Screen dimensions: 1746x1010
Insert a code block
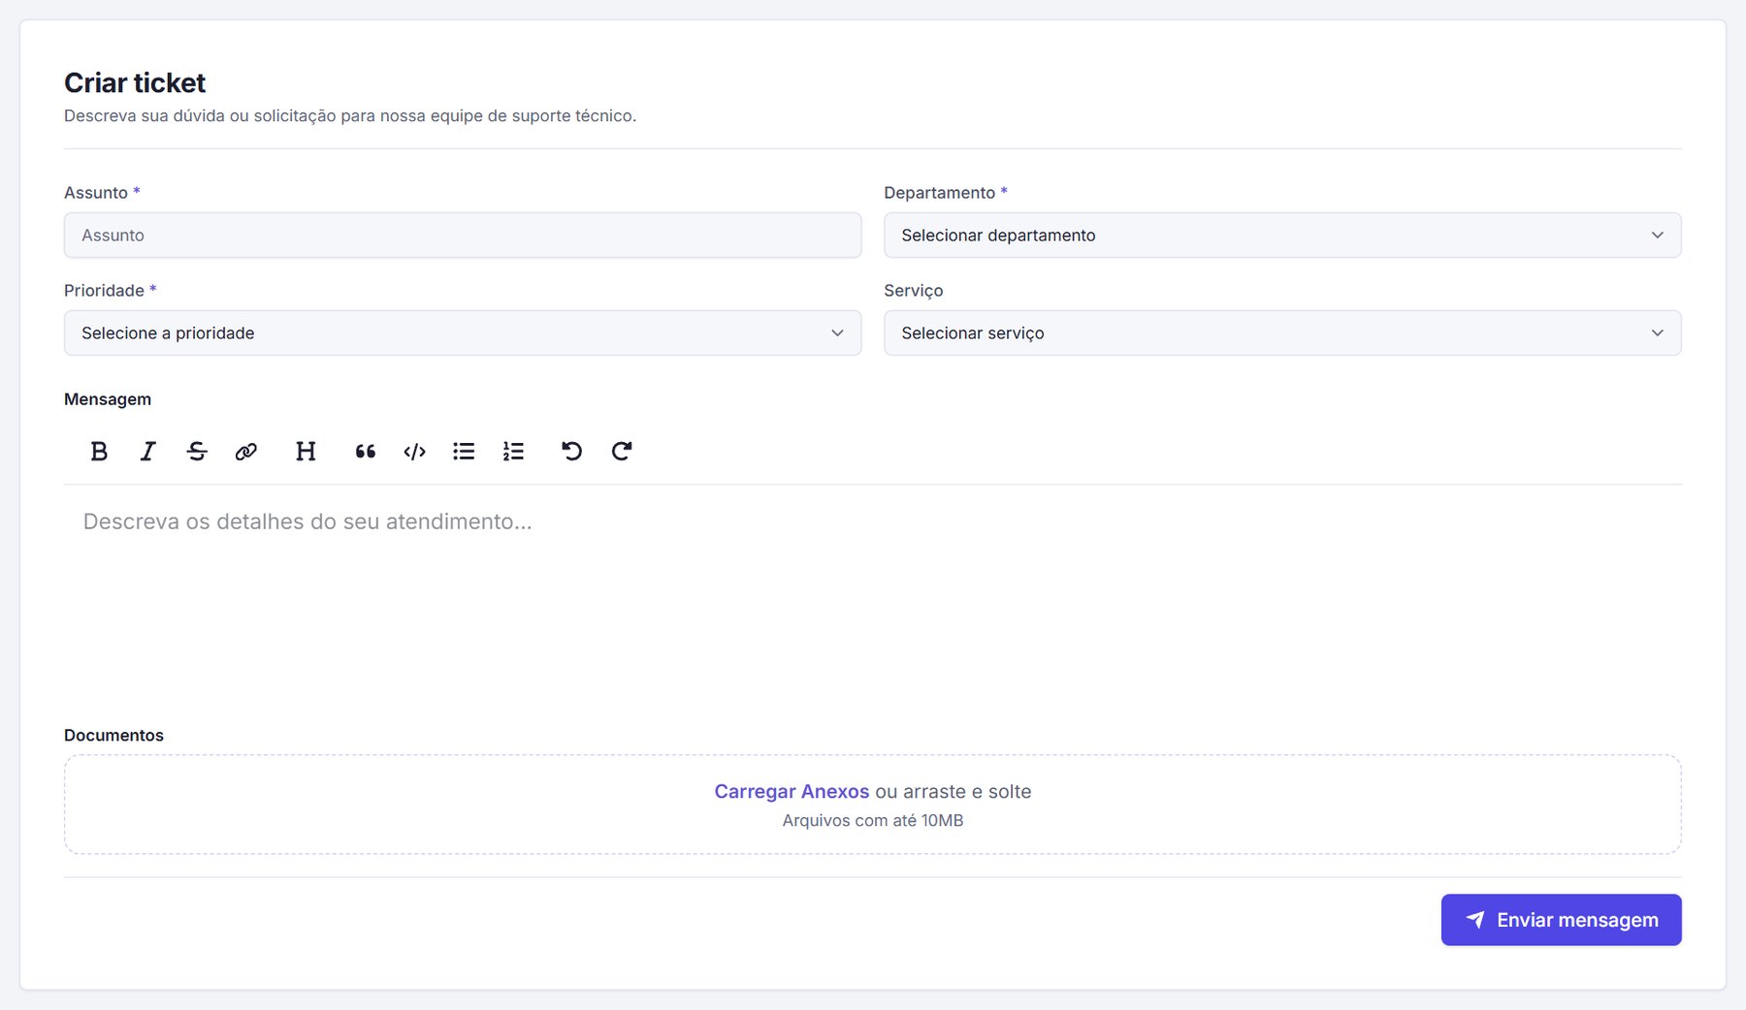click(415, 451)
